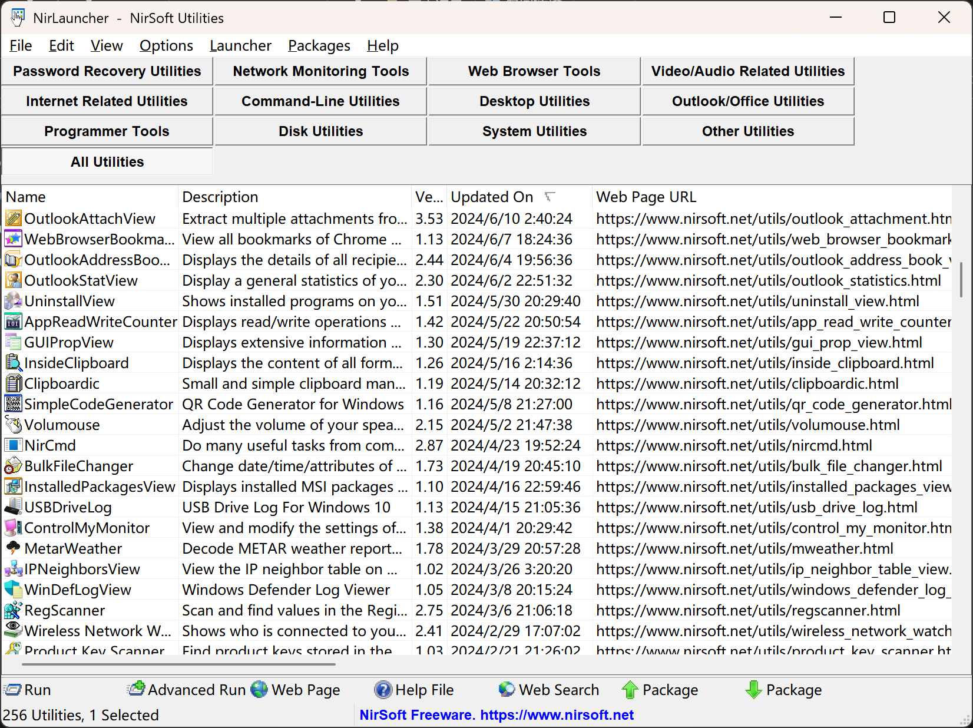
Task: Show Internet Related Utilities group
Action: [107, 101]
